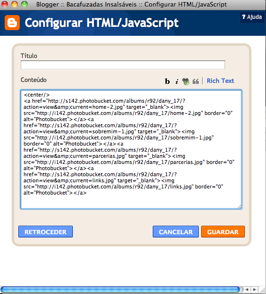This screenshot has width=266, height=294.
Task: Click the 'action=view&amp;current=home-2.jpg' code text
Action: (73, 107)
